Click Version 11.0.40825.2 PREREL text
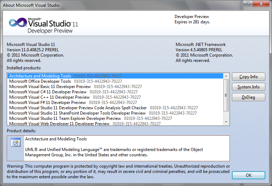This screenshot has width=272, height=186. (x=33, y=50)
